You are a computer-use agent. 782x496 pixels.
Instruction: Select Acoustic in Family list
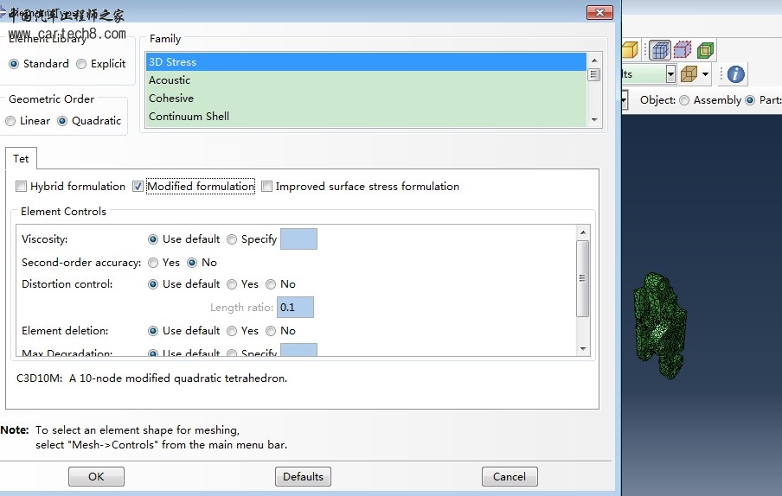click(366, 80)
